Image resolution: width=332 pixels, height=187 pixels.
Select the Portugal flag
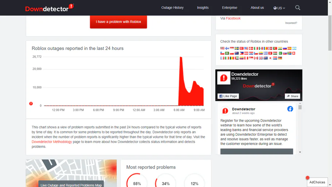coord(275,48)
